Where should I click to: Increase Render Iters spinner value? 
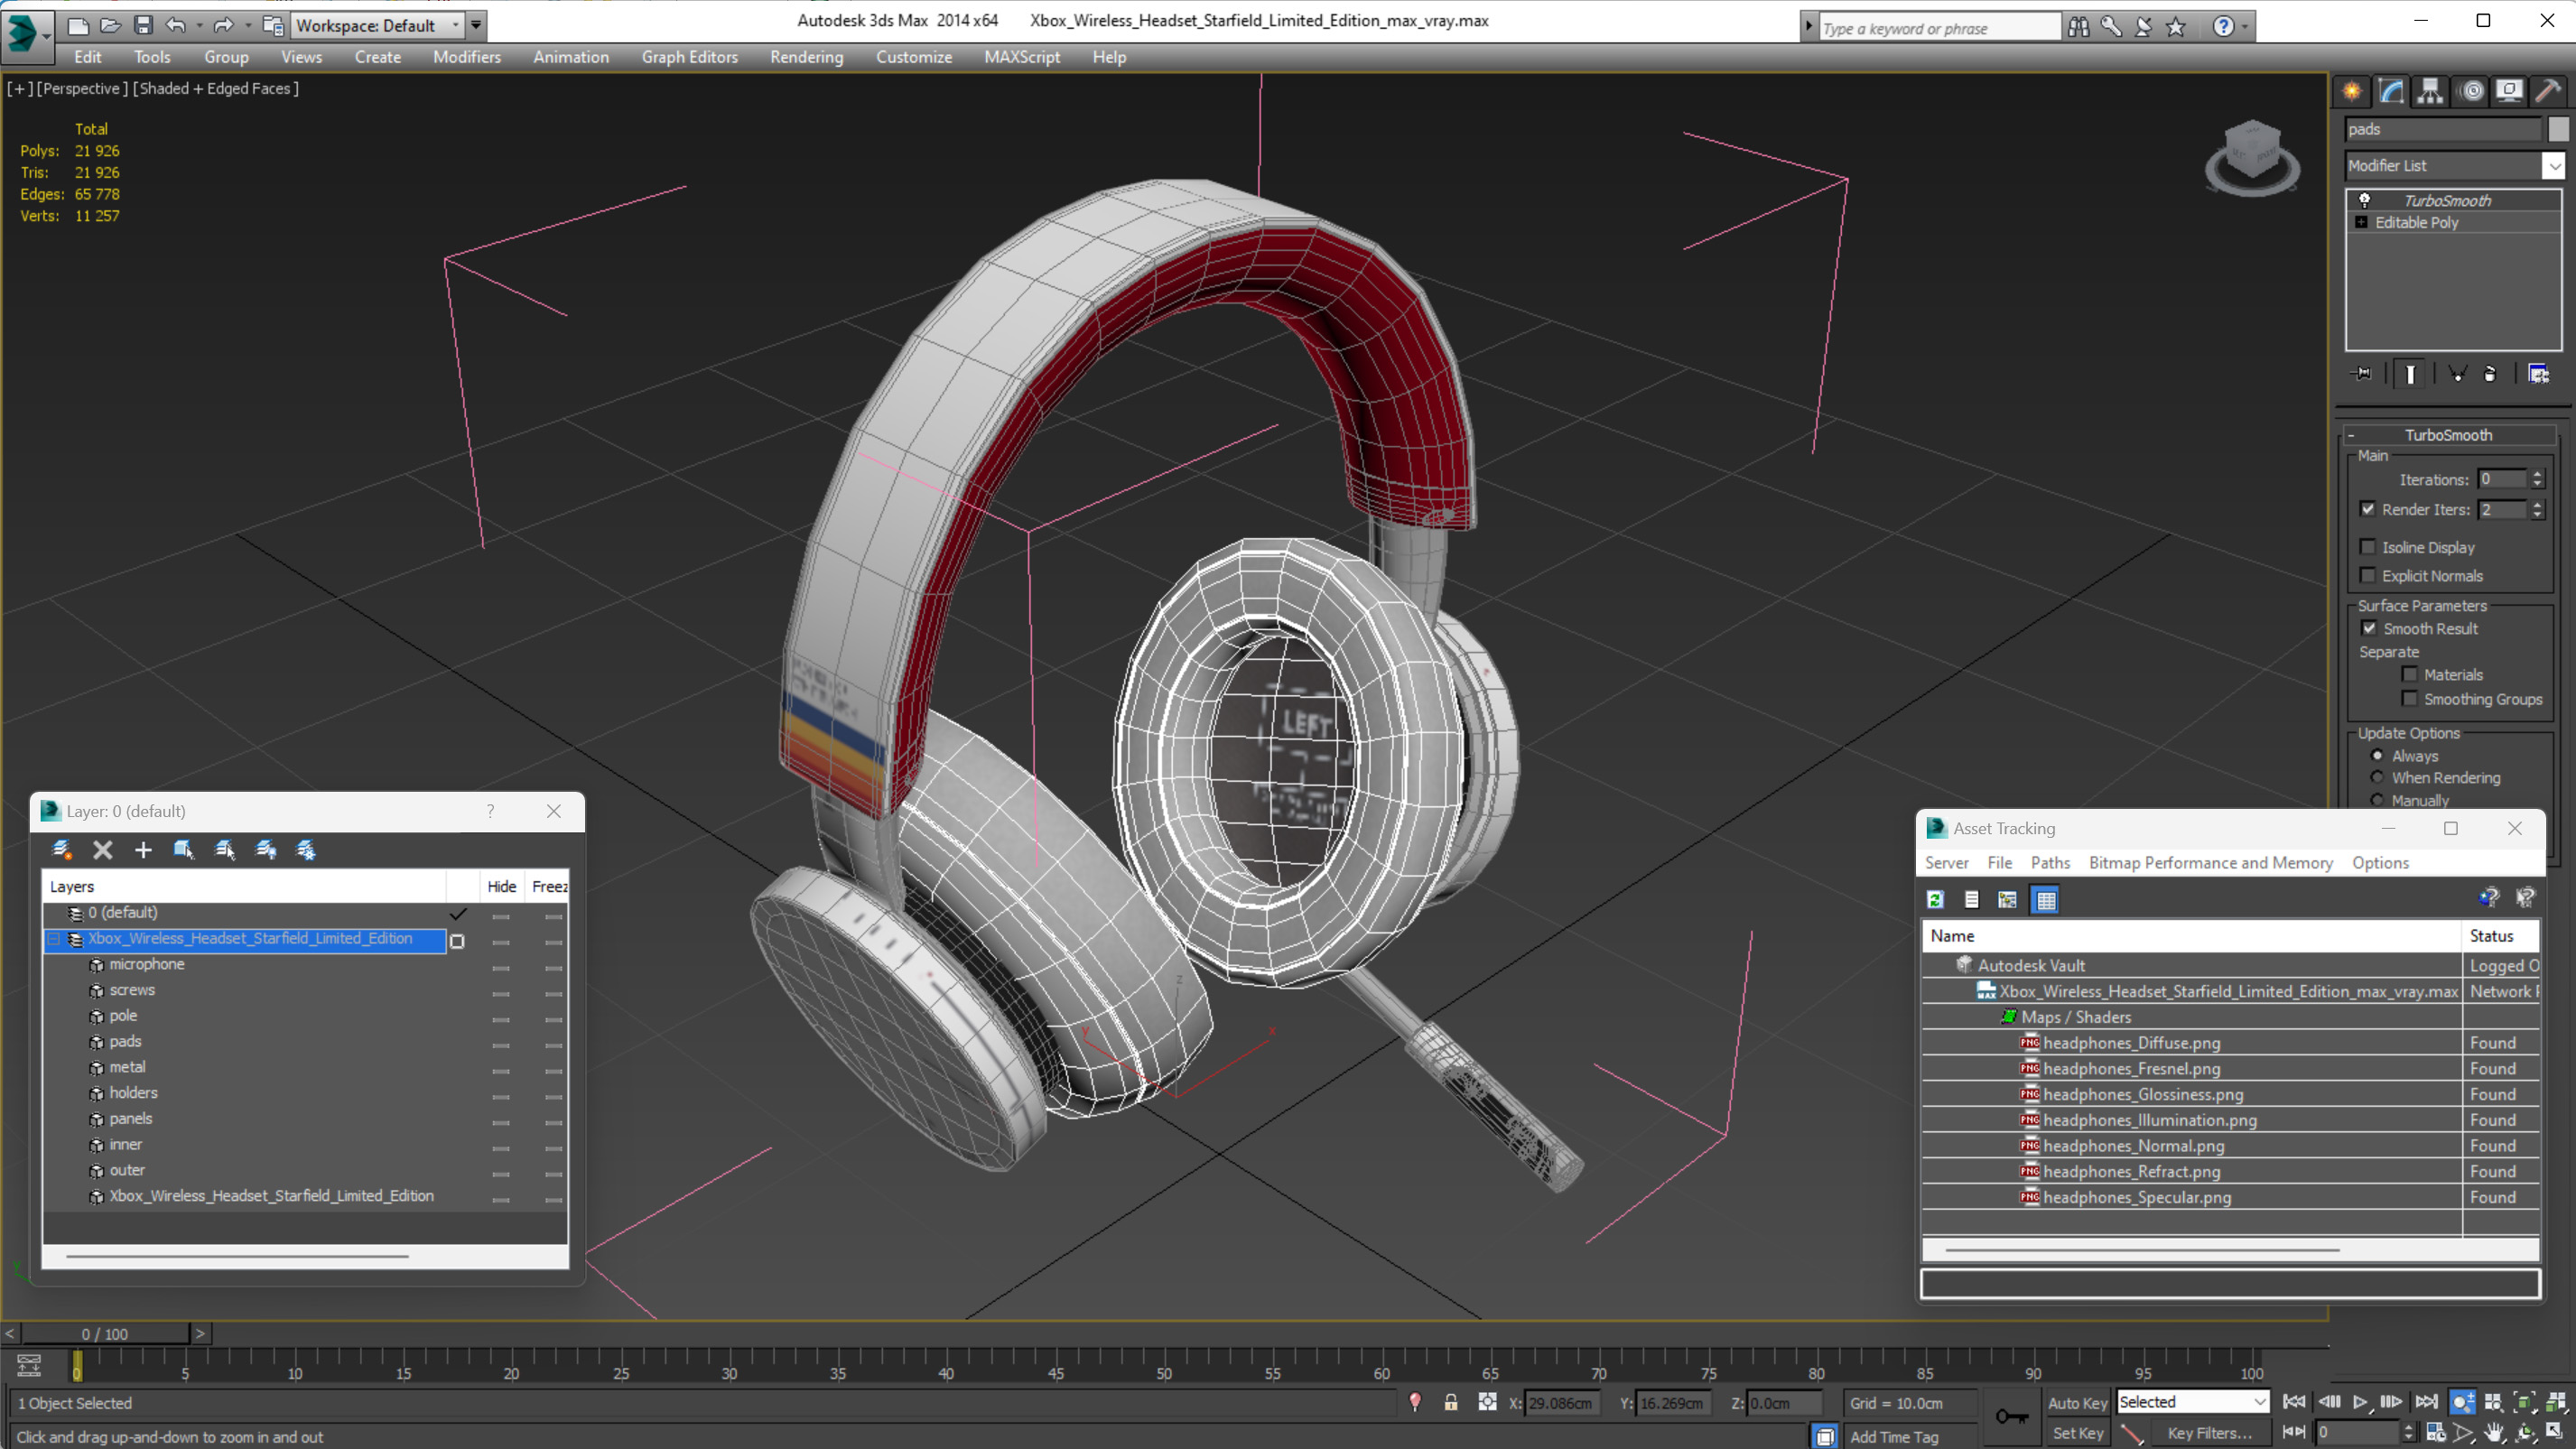pyautogui.click(x=2537, y=505)
